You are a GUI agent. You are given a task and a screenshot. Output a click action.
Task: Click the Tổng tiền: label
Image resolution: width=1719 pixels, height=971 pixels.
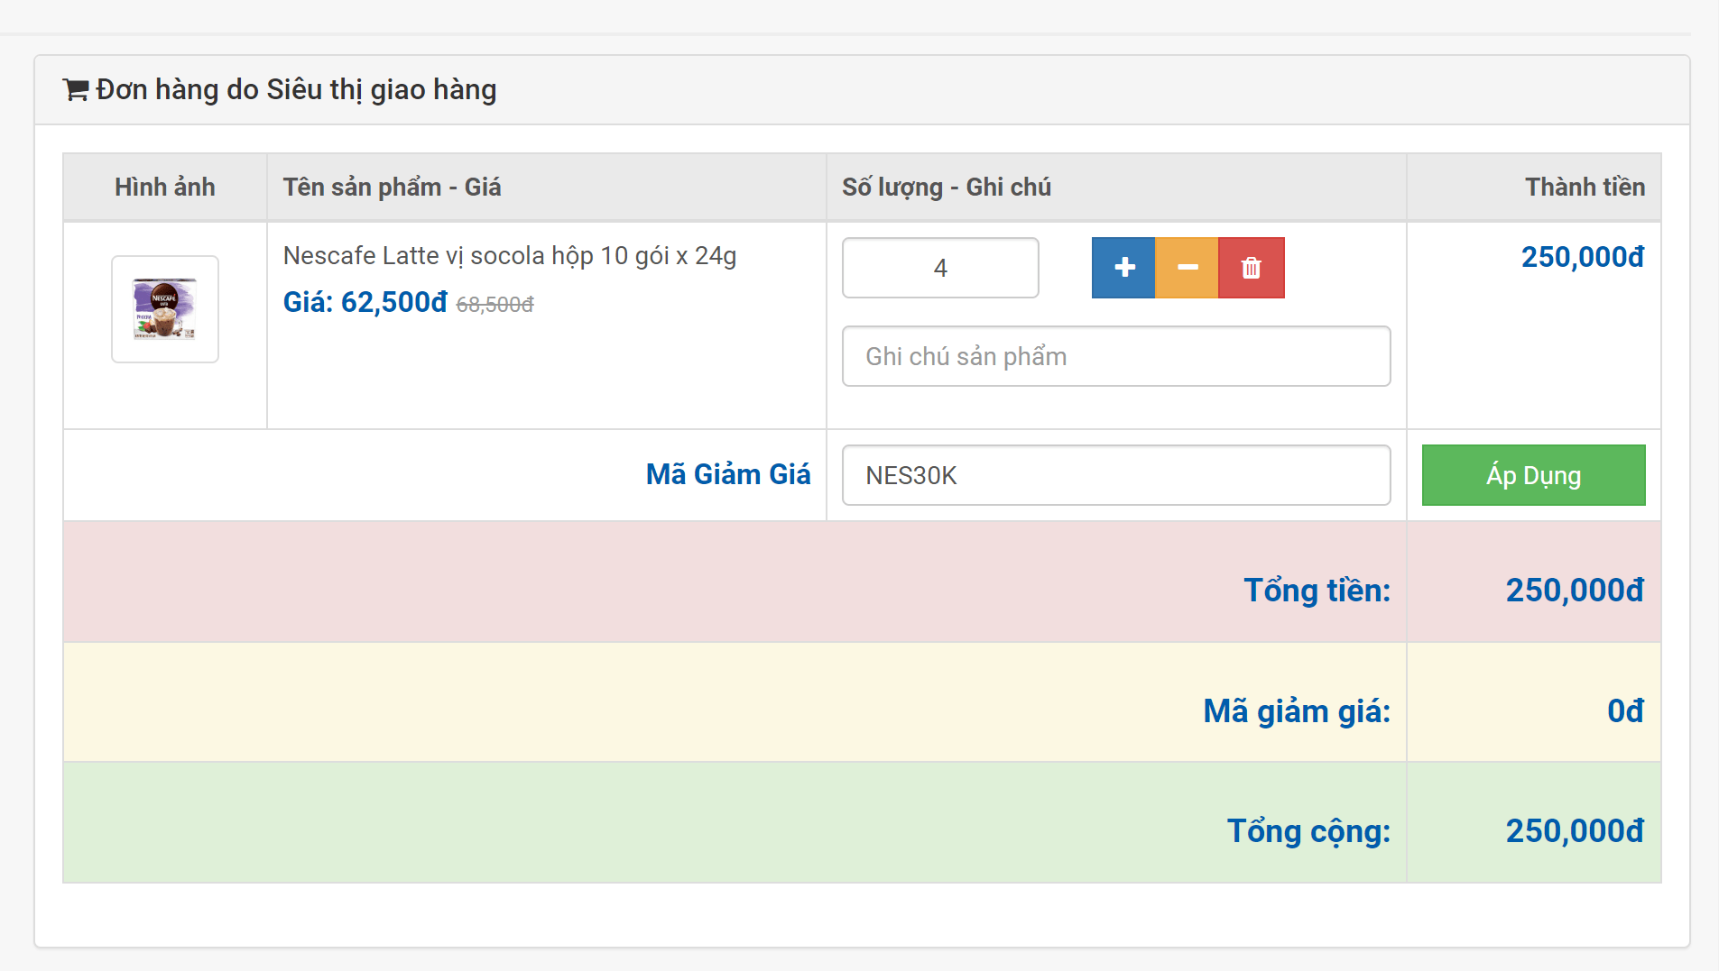pos(1317,591)
